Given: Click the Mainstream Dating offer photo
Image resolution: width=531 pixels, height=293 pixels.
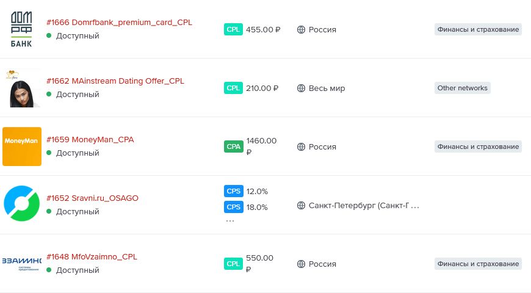Looking at the screenshot, I should (22, 88).
